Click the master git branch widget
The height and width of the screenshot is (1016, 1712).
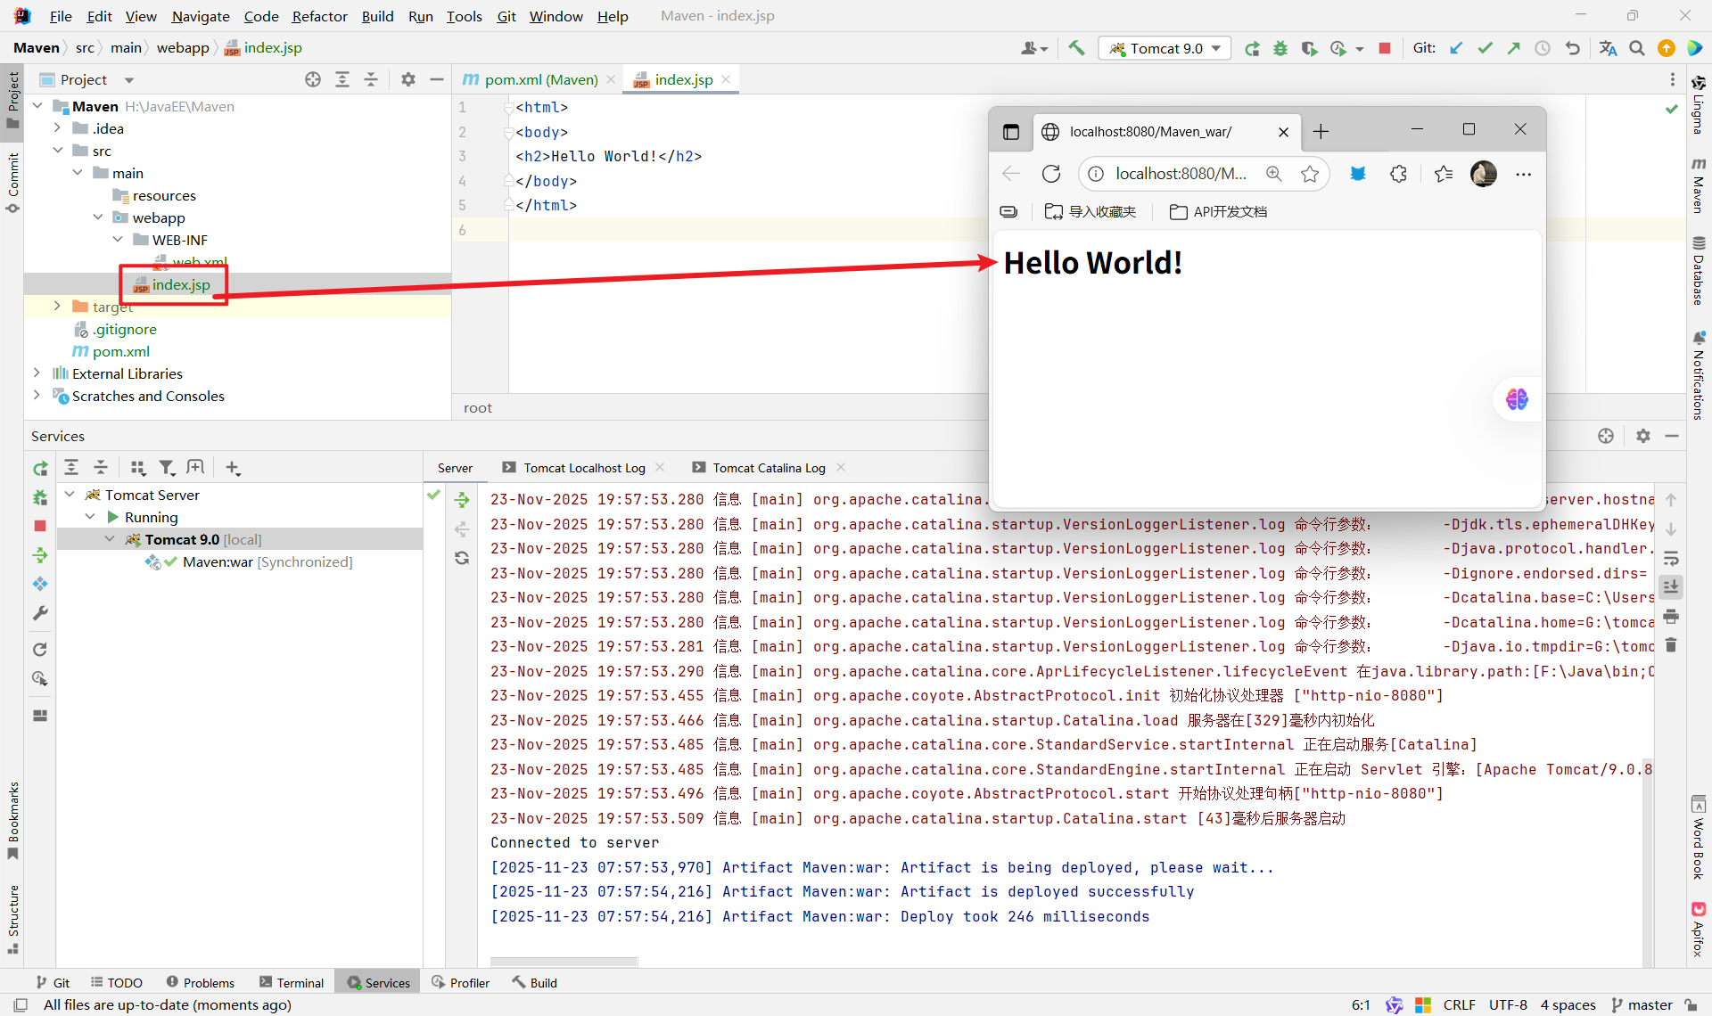[1642, 1004]
